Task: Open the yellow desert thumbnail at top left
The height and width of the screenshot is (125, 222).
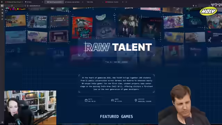Action: click(x=16, y=21)
